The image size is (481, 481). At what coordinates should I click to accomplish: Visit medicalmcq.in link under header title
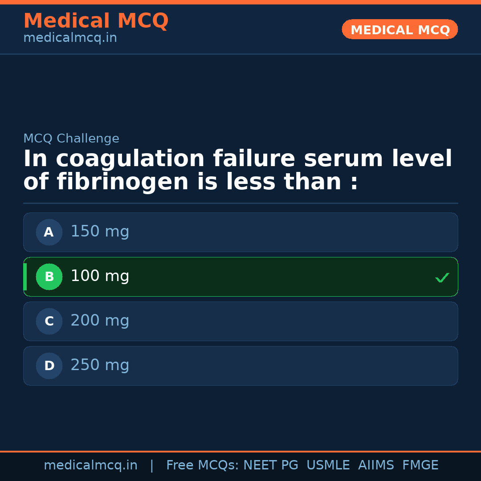pyautogui.click(x=70, y=38)
